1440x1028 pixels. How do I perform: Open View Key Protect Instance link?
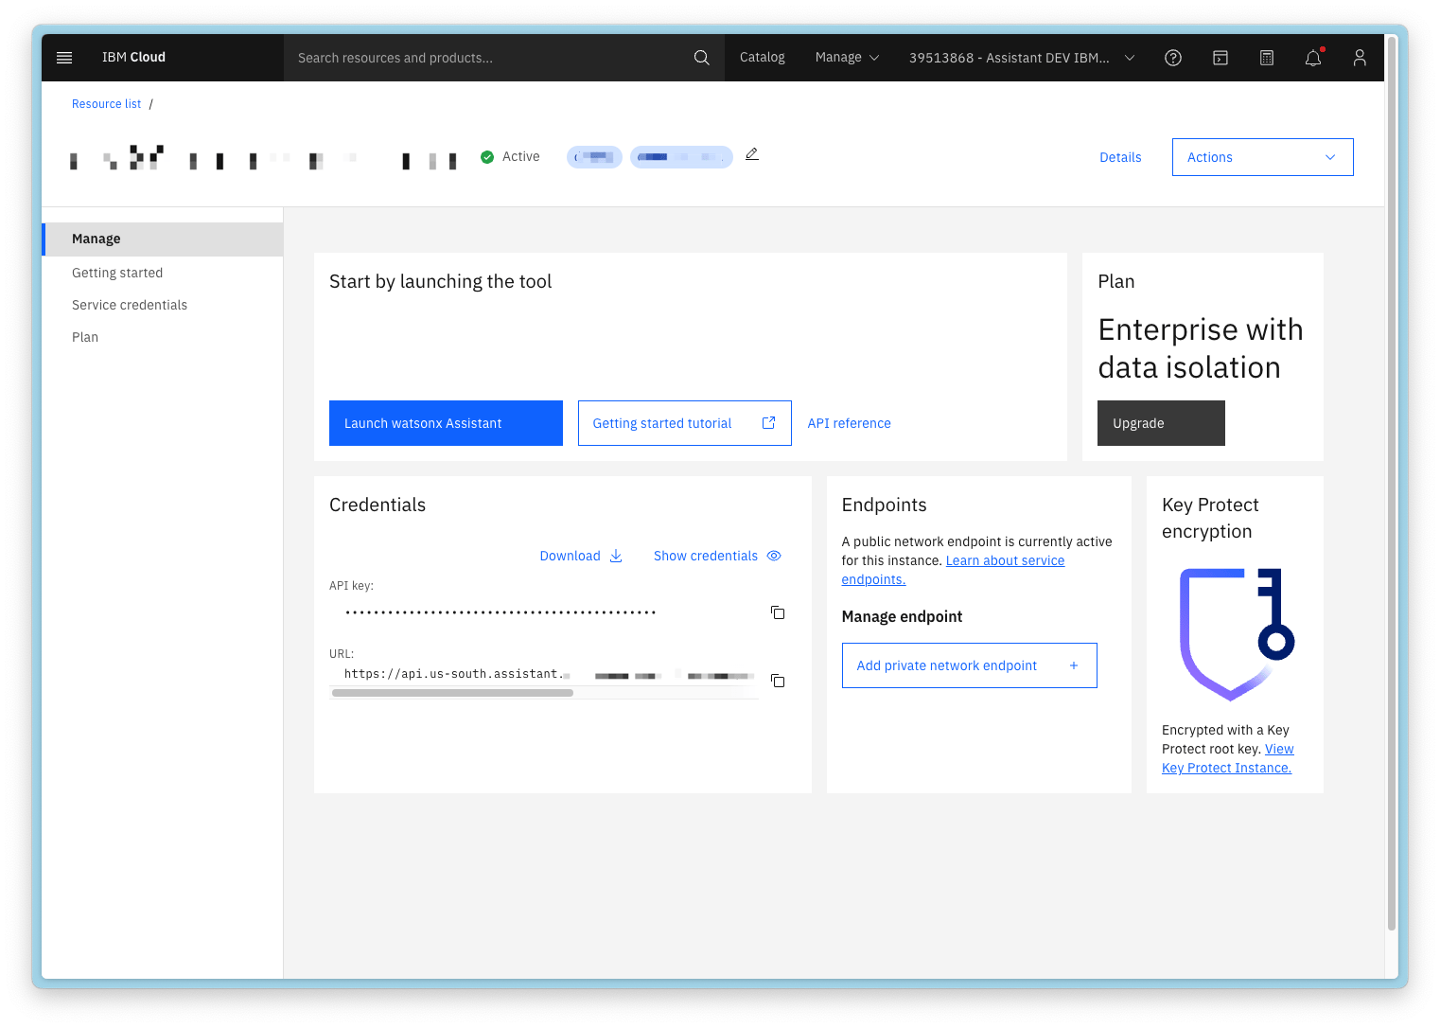coord(1227,758)
